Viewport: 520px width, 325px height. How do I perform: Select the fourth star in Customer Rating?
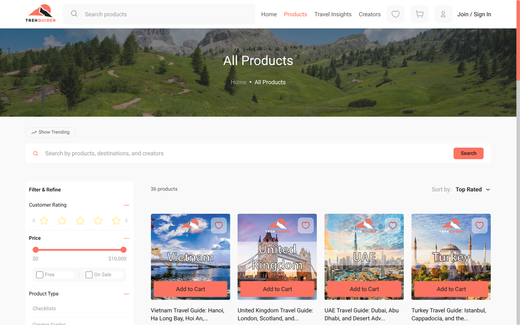click(x=98, y=221)
